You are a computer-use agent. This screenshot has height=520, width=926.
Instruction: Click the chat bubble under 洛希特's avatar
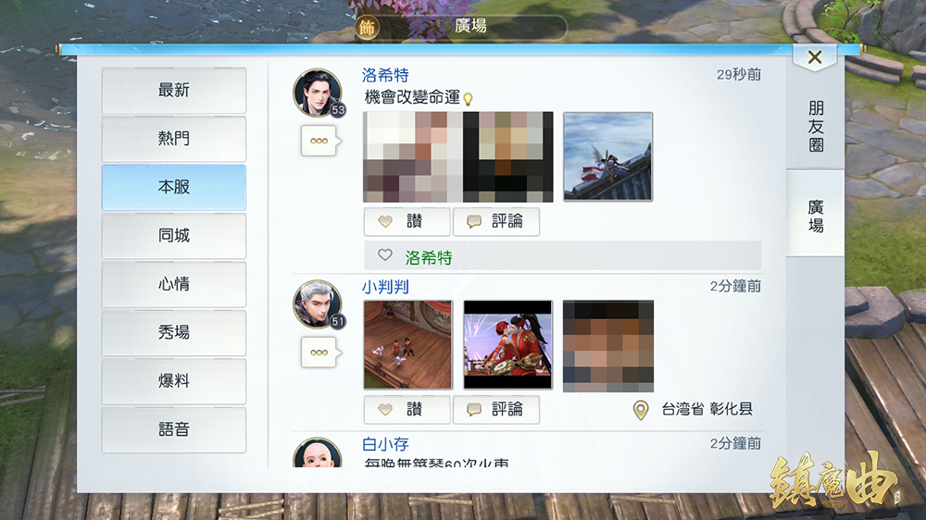[319, 141]
